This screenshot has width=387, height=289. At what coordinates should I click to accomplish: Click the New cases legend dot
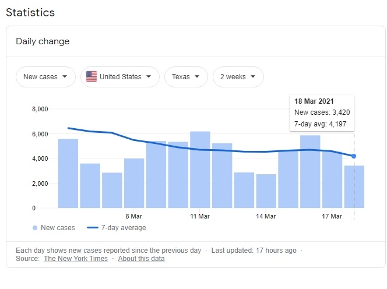click(x=35, y=228)
